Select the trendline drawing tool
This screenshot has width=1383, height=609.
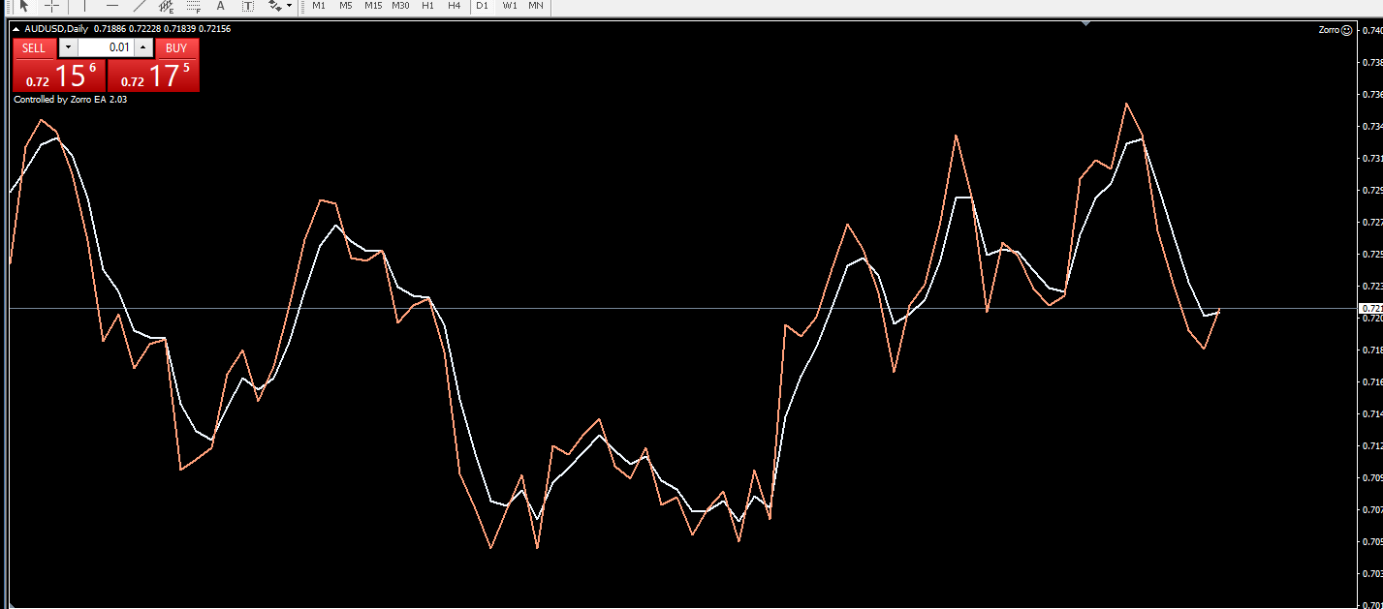tap(139, 6)
